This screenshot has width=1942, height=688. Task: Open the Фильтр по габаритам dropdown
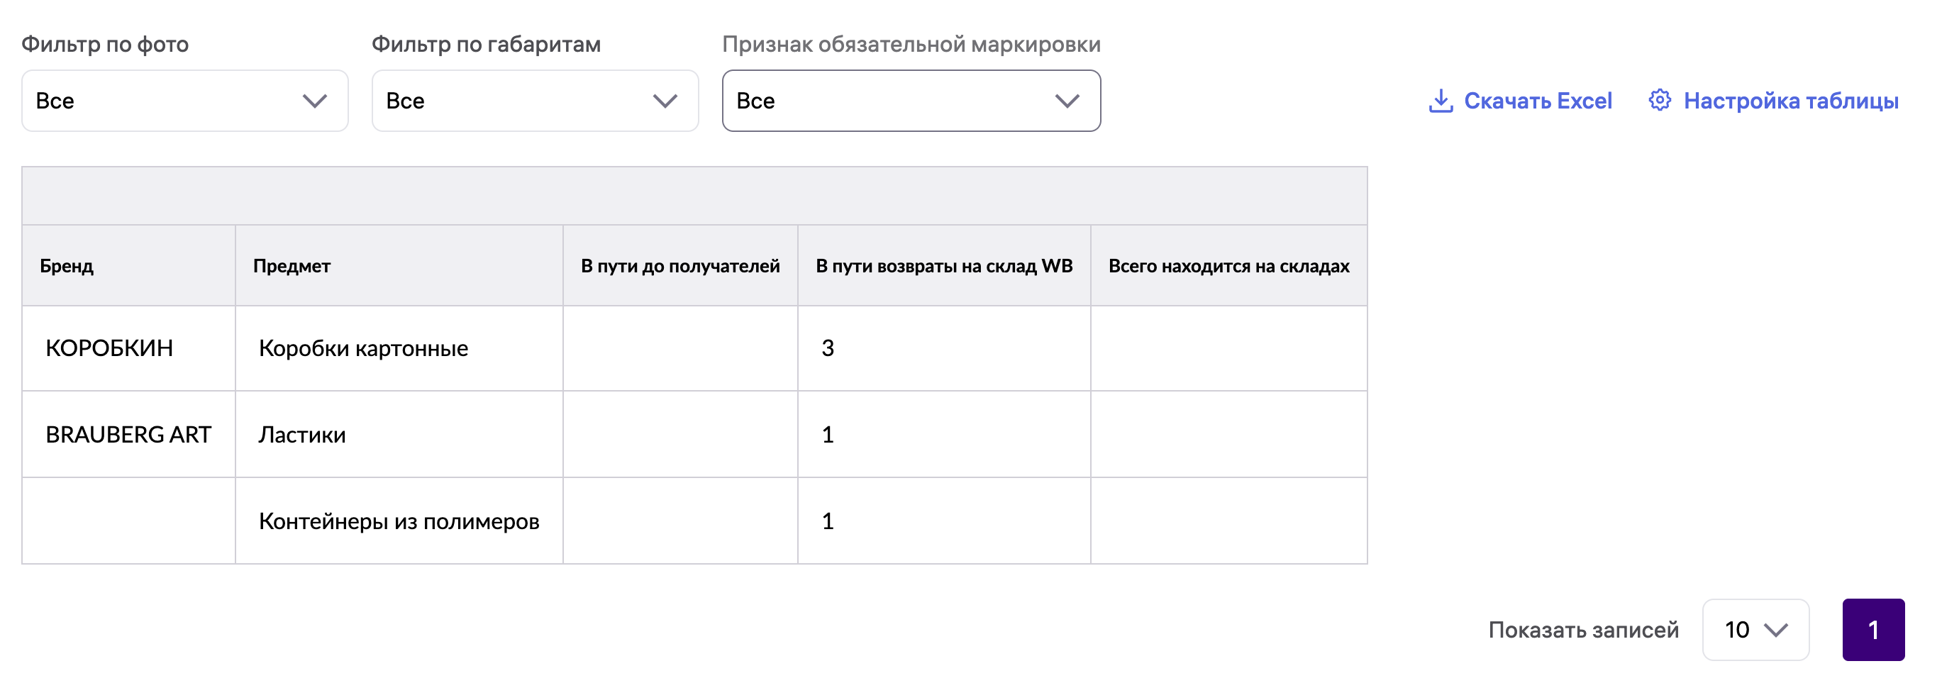pyautogui.click(x=536, y=101)
